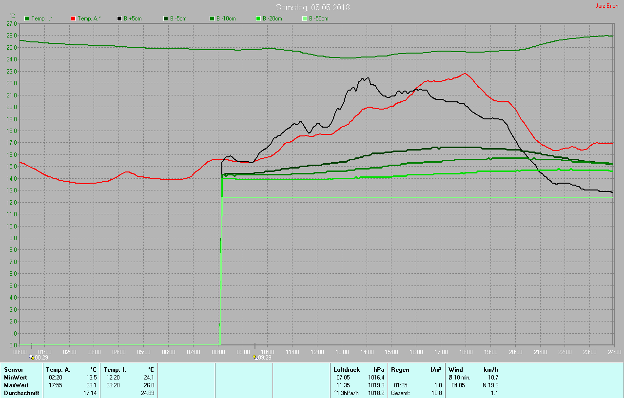
Task: Click the red Temp. A.* legend swatch
Action: point(73,19)
